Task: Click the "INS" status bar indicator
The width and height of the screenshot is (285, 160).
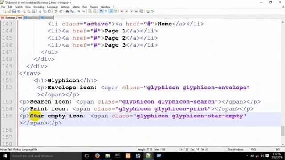Action: (x=277, y=149)
